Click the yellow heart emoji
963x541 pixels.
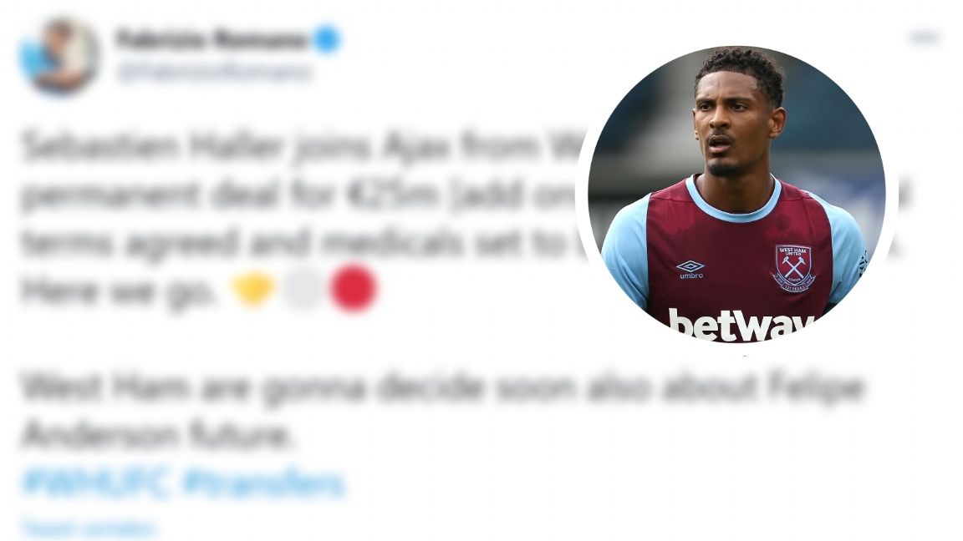click(253, 288)
